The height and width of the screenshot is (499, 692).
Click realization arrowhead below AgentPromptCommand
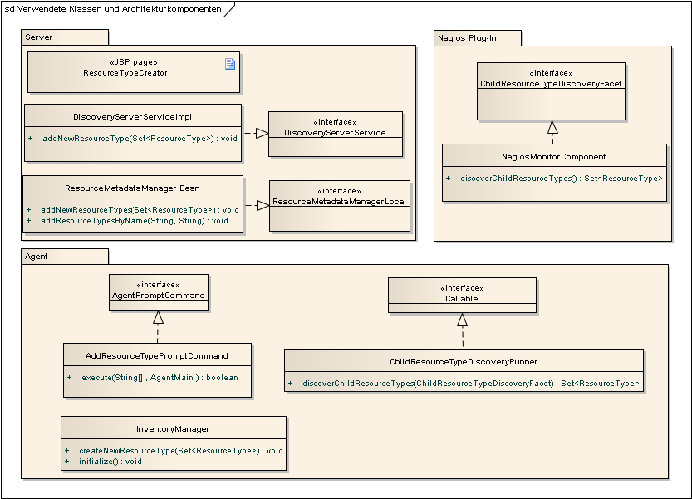(x=158, y=317)
